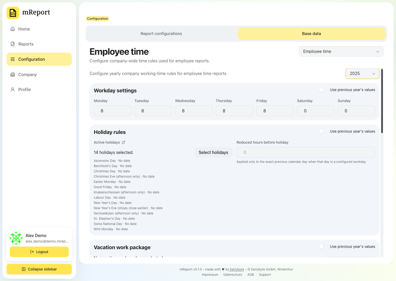Enable previous year's values for Vacation work package
This screenshot has height=281, width=396.
tap(321, 247)
